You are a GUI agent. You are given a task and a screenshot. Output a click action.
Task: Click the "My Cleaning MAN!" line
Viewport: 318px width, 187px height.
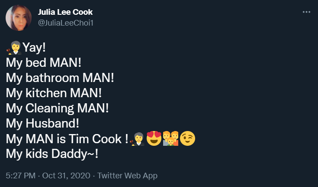pyautogui.click(x=58, y=108)
